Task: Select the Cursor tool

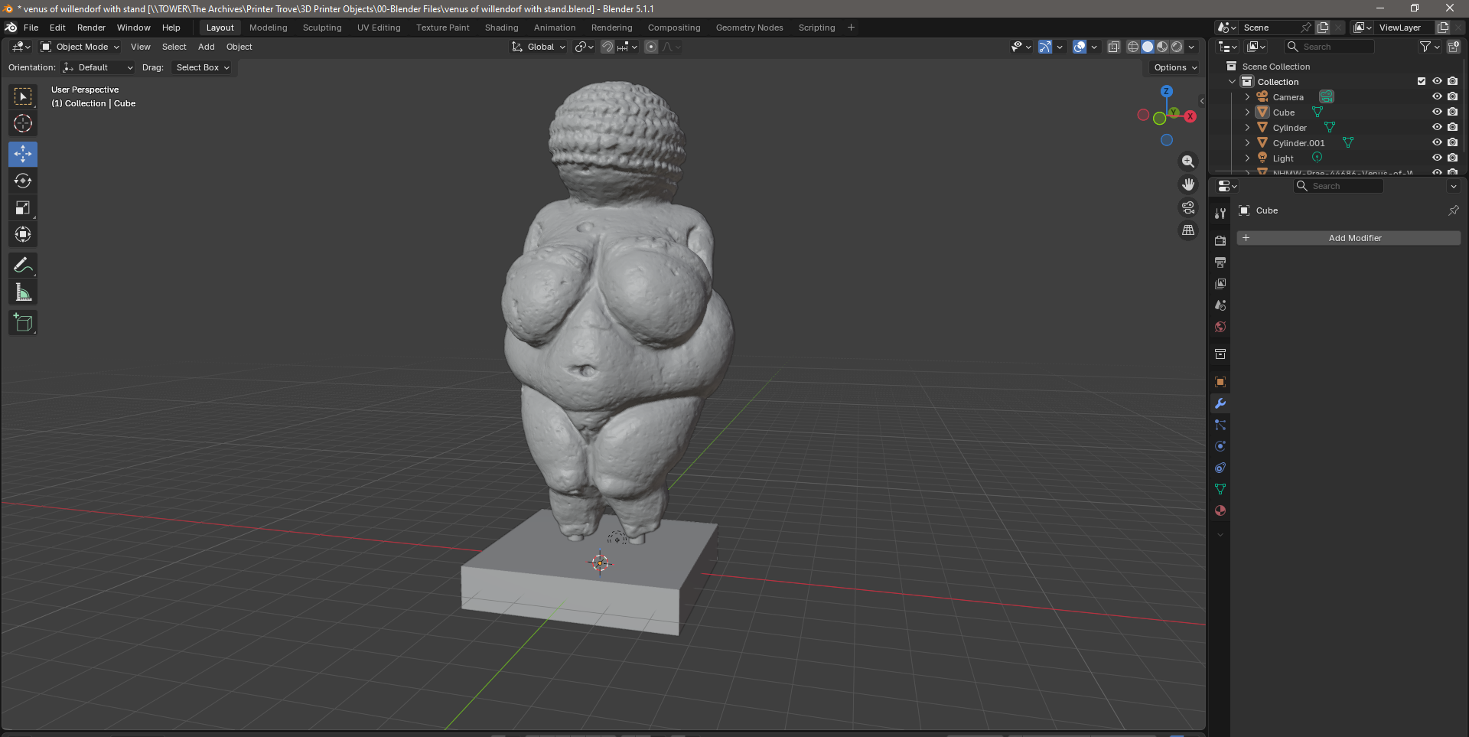Action: 23,123
